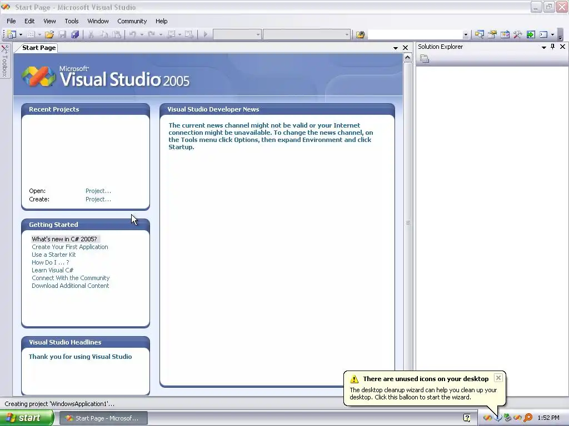Open the File menu
Screen dimensions: 569x426
pyautogui.click(x=11, y=21)
